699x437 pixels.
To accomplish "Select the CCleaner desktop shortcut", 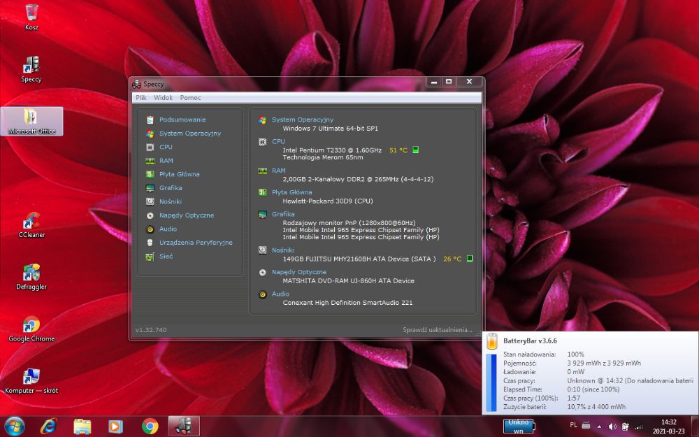I will tap(31, 224).
